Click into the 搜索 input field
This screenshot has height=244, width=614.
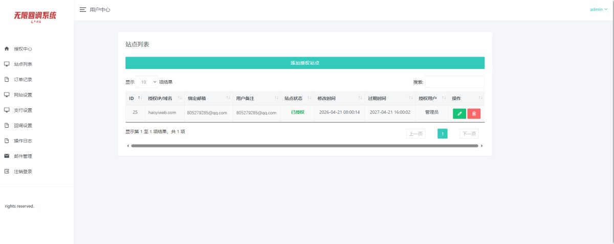(454, 82)
